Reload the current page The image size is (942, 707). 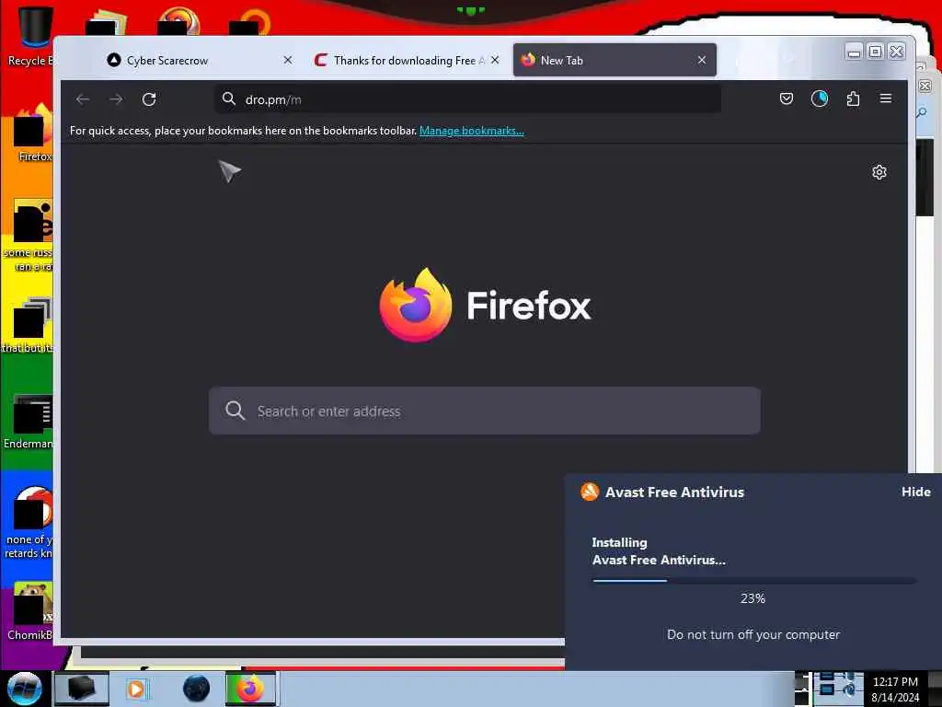click(x=149, y=99)
